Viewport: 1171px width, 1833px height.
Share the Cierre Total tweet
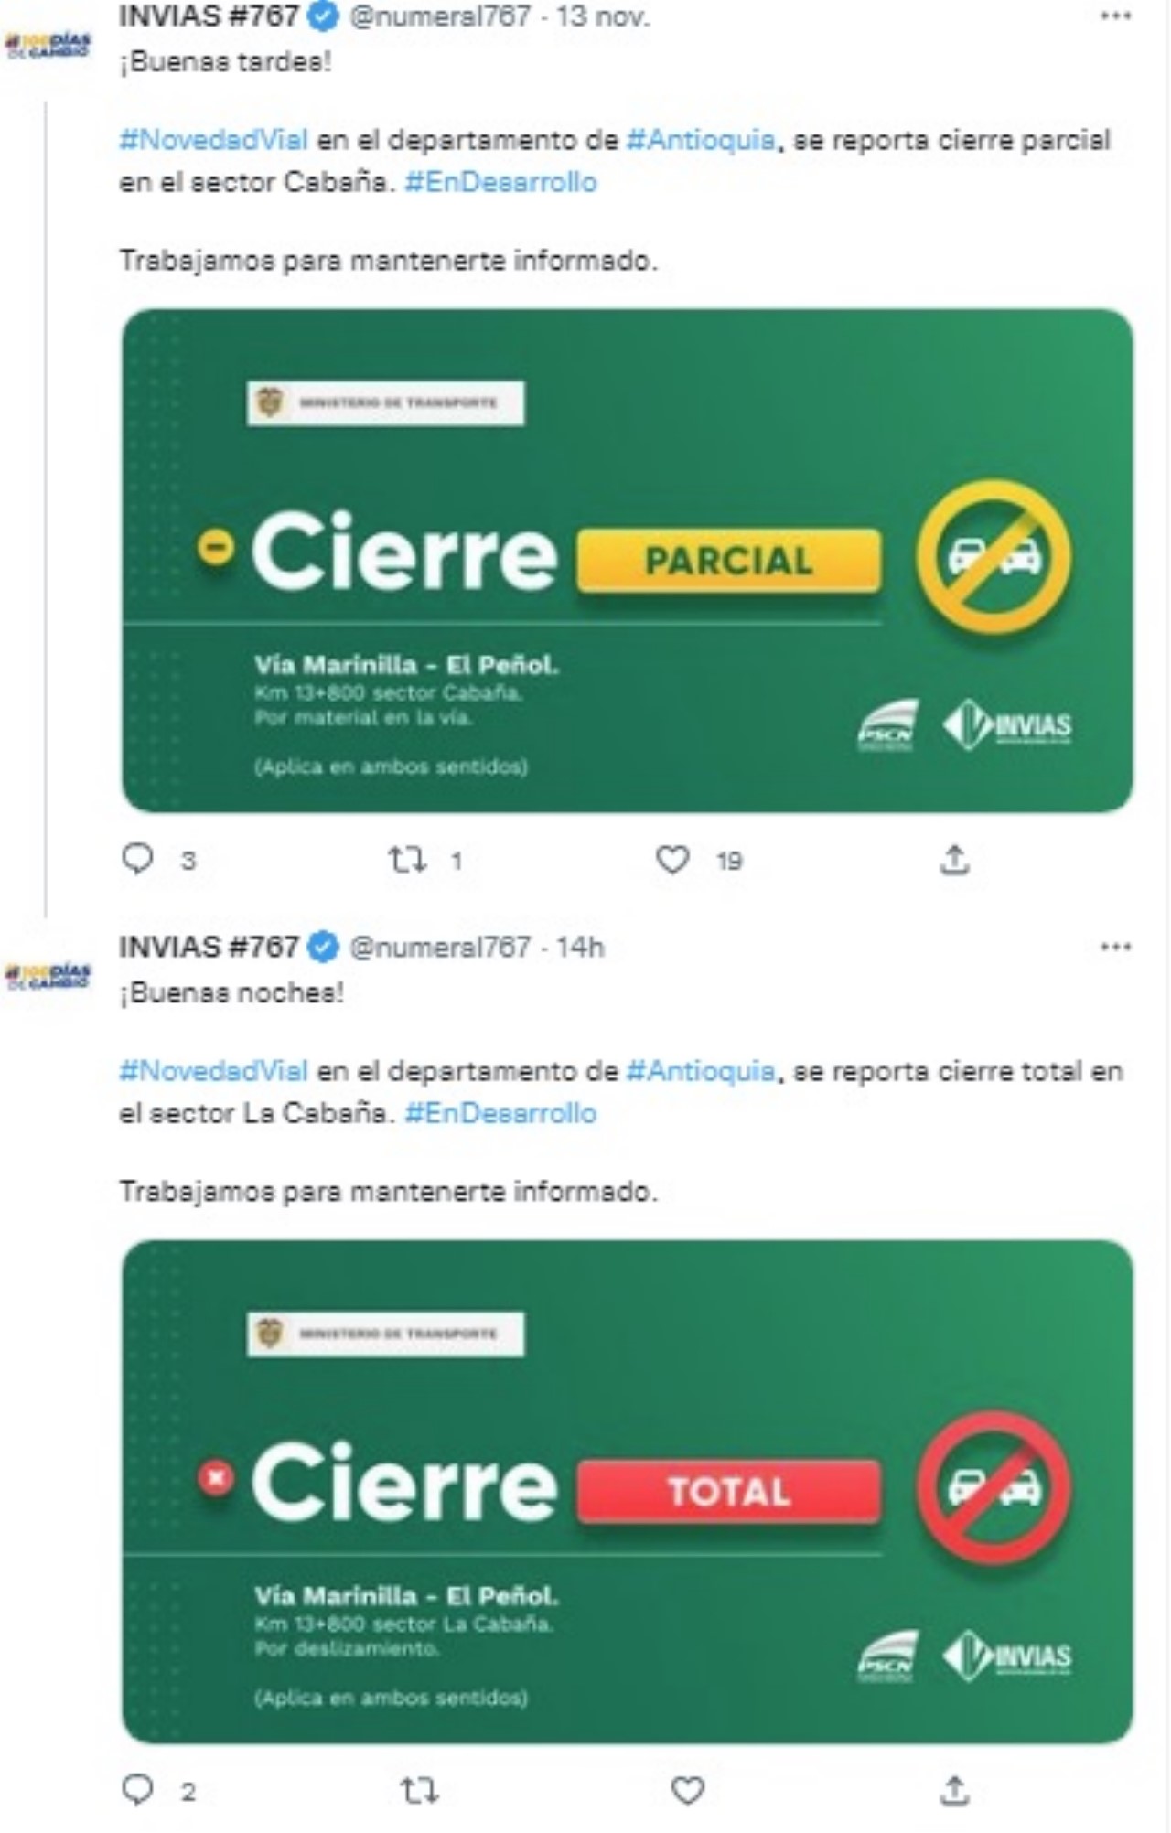954,1790
